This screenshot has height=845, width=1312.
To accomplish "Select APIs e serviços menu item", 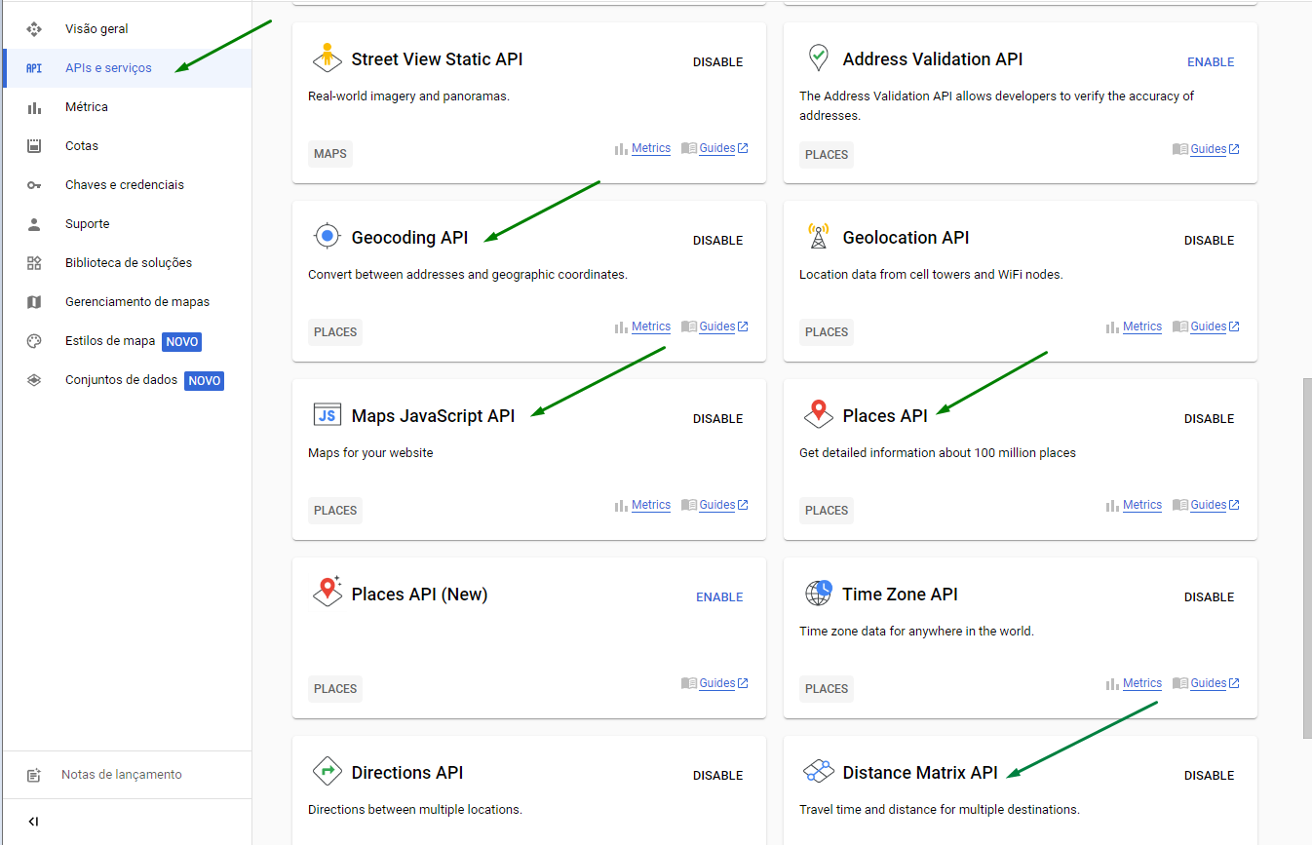I will pos(108,68).
